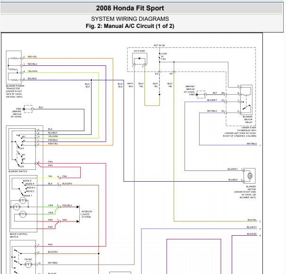Click the MODE 1 position label
286x274 pixels.
click(27, 195)
